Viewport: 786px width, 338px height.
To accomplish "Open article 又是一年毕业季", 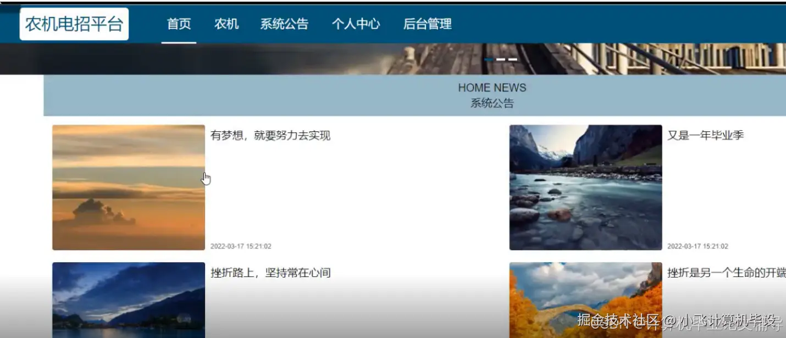I will click(705, 135).
